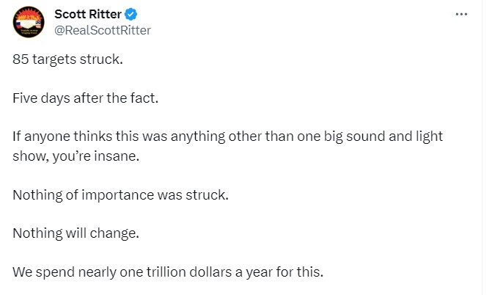The height and width of the screenshot is (295, 495).
Task: Click the Scott Ritter display name
Action: pyautogui.click(x=88, y=14)
